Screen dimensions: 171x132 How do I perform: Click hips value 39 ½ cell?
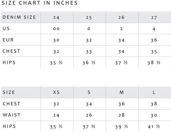(121, 126)
